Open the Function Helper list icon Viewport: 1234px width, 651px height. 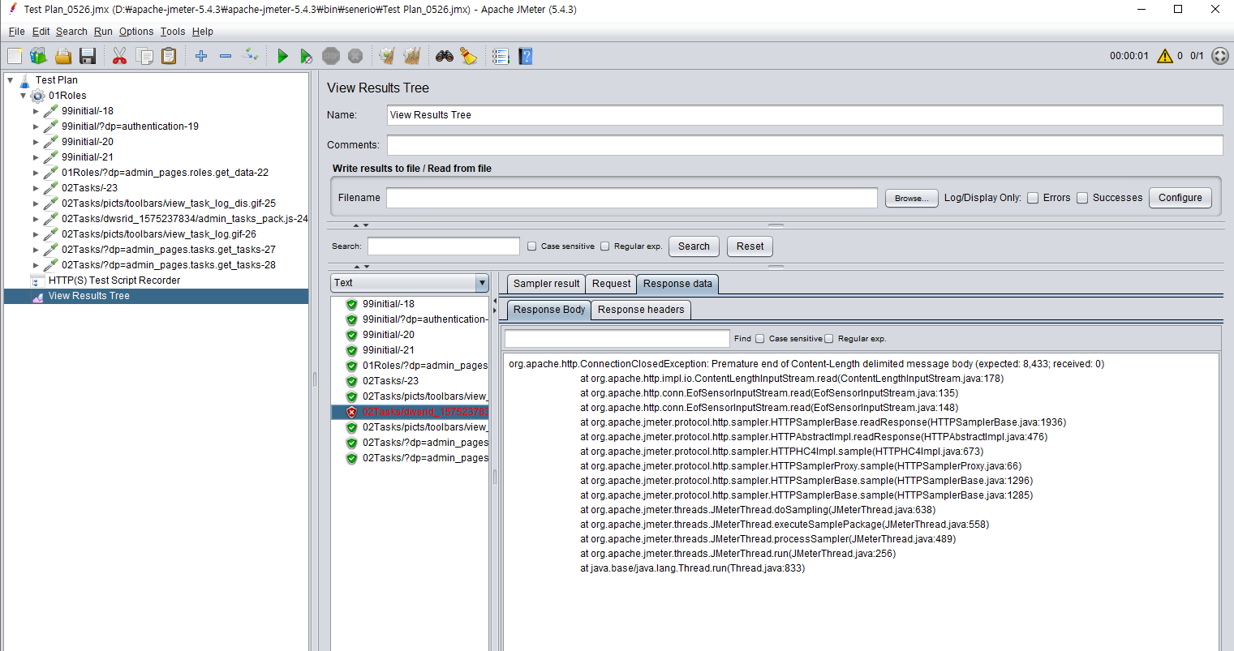(x=501, y=56)
